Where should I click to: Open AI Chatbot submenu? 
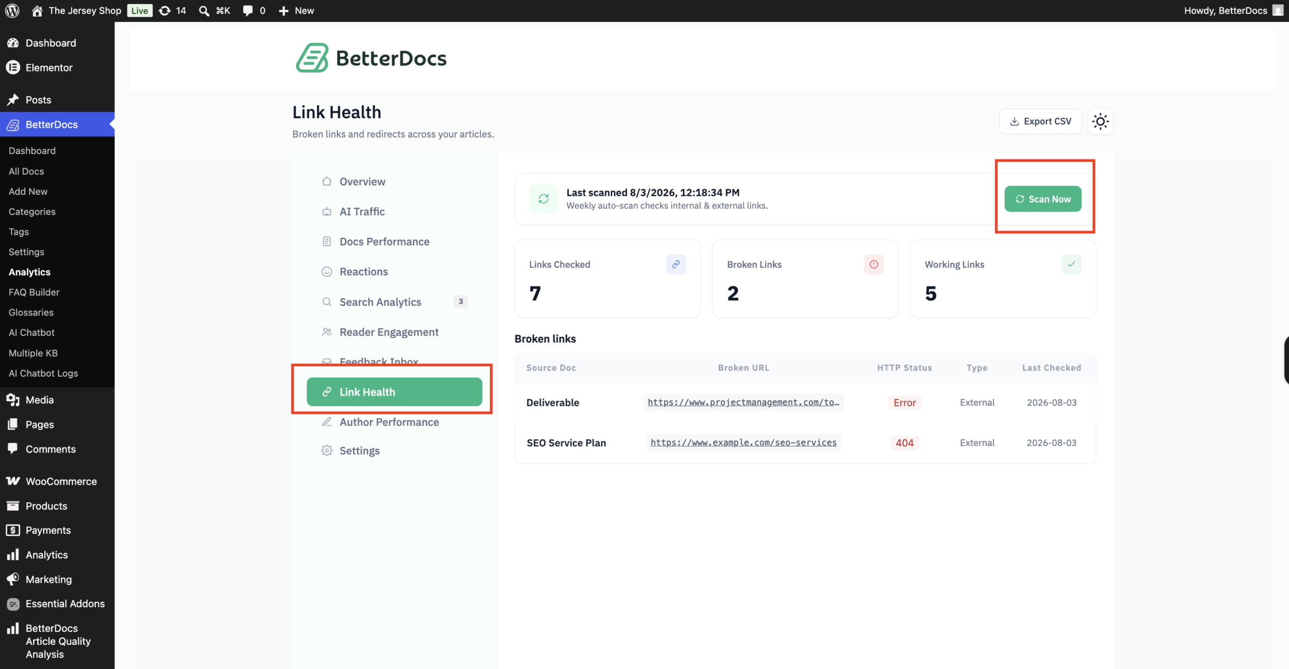pos(32,332)
